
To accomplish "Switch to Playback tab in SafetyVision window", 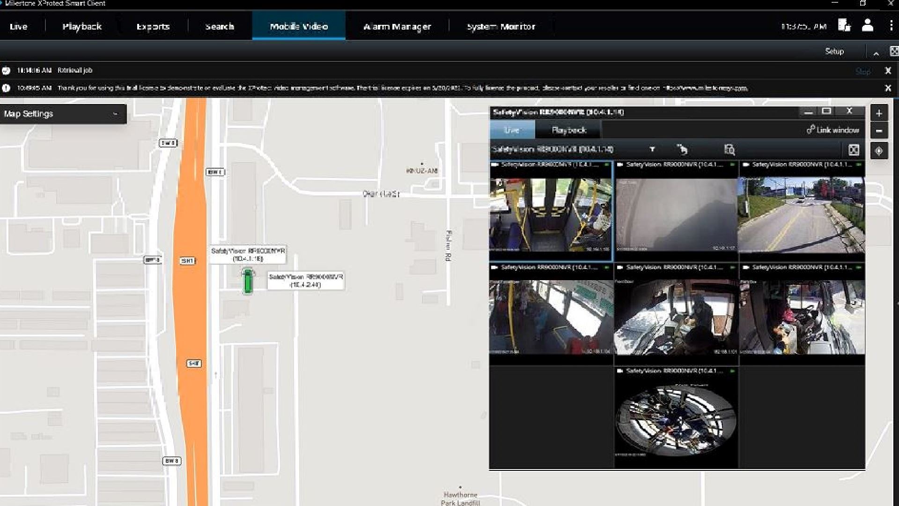I will pyautogui.click(x=569, y=130).
